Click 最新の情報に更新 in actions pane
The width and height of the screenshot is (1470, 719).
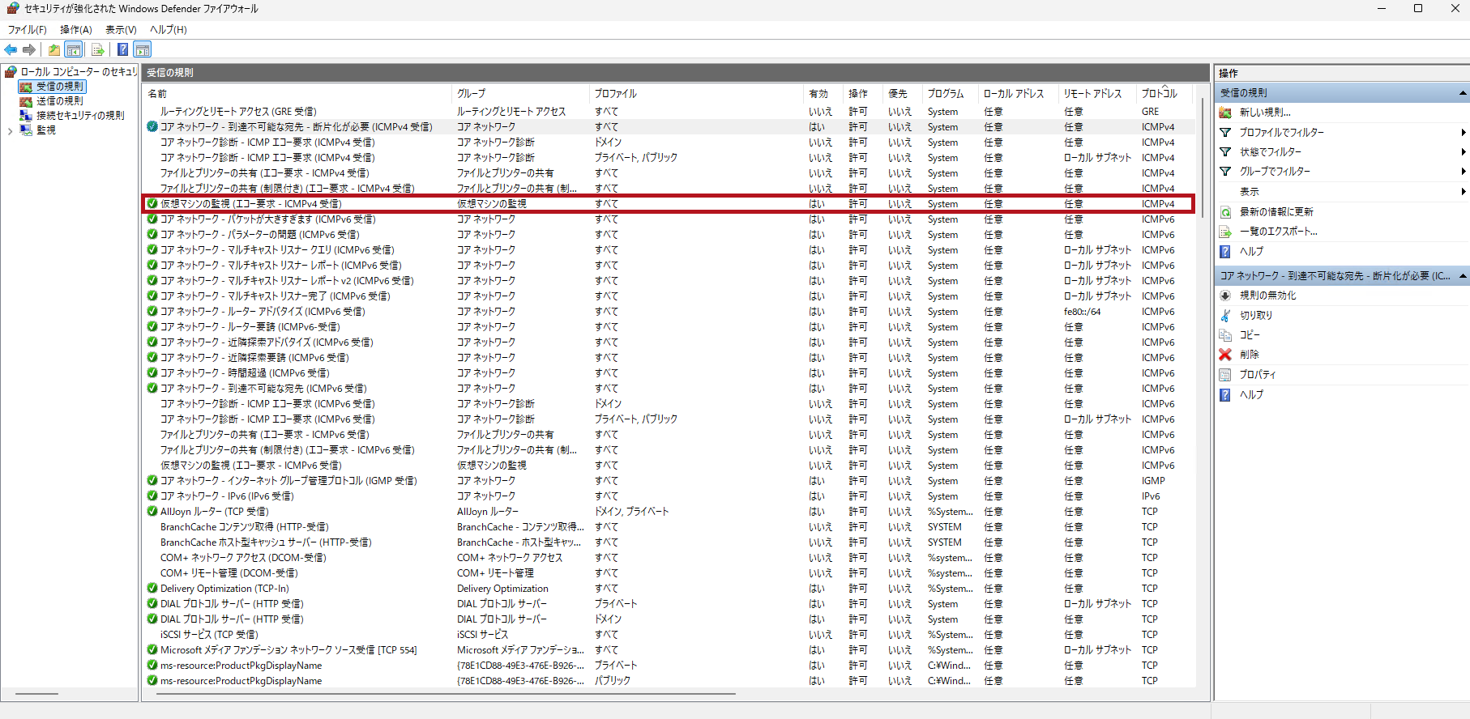(x=1276, y=212)
